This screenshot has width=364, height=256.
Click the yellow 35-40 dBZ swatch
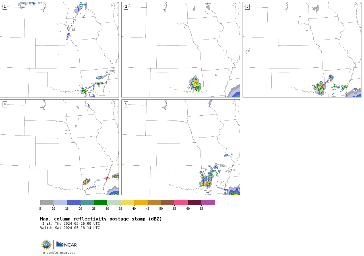[x=127, y=203]
